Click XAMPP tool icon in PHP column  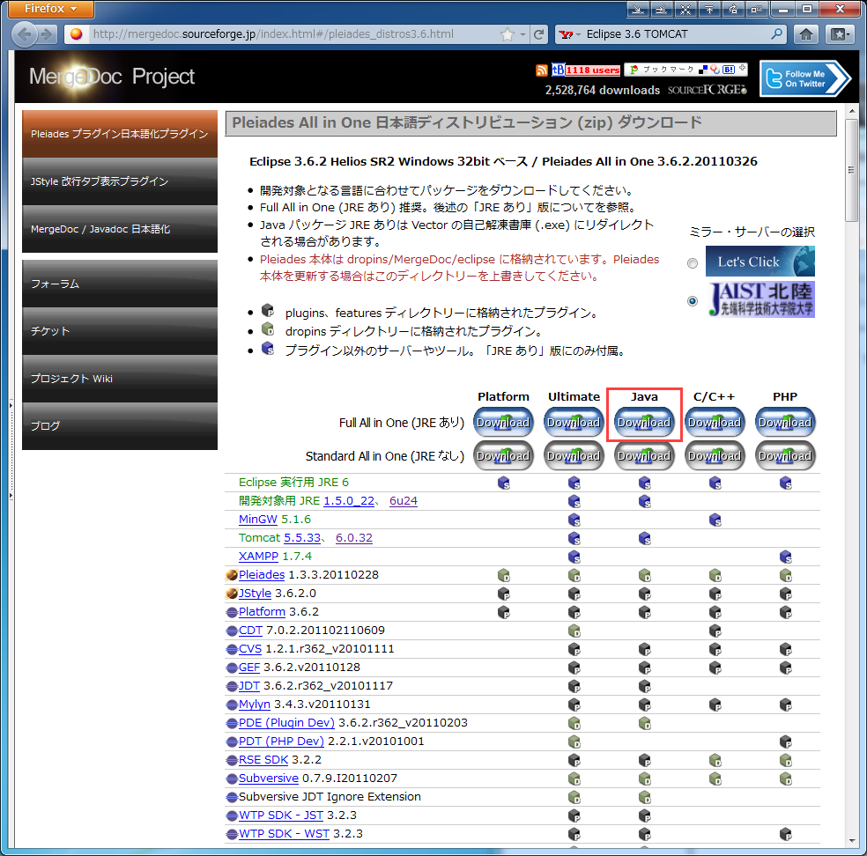(x=786, y=557)
